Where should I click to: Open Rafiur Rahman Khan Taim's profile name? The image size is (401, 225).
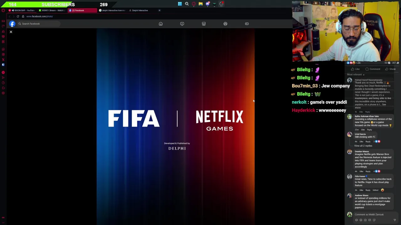pos(367,116)
